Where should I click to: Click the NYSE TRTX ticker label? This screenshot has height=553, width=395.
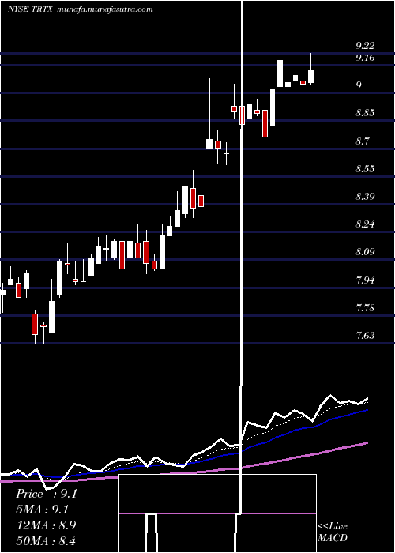[30, 9]
